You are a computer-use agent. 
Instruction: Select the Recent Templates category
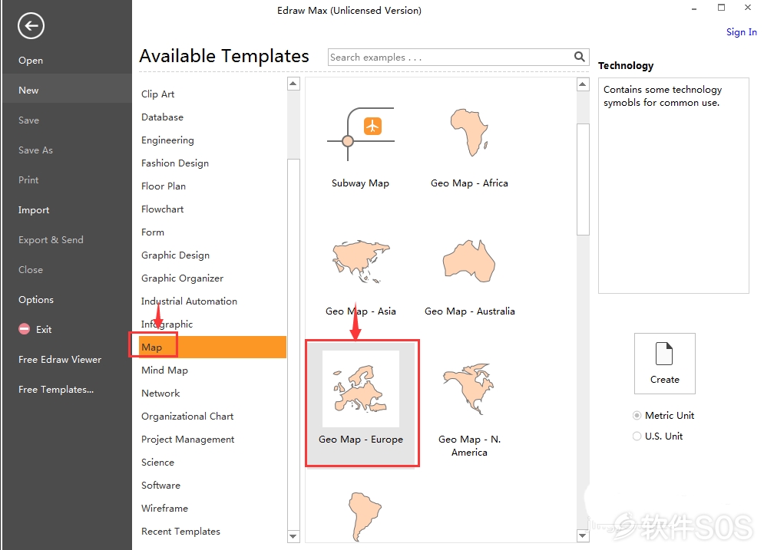click(180, 531)
